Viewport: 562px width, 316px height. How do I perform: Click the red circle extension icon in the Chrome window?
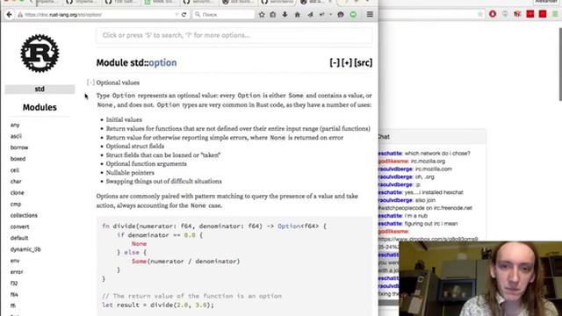coord(493,14)
